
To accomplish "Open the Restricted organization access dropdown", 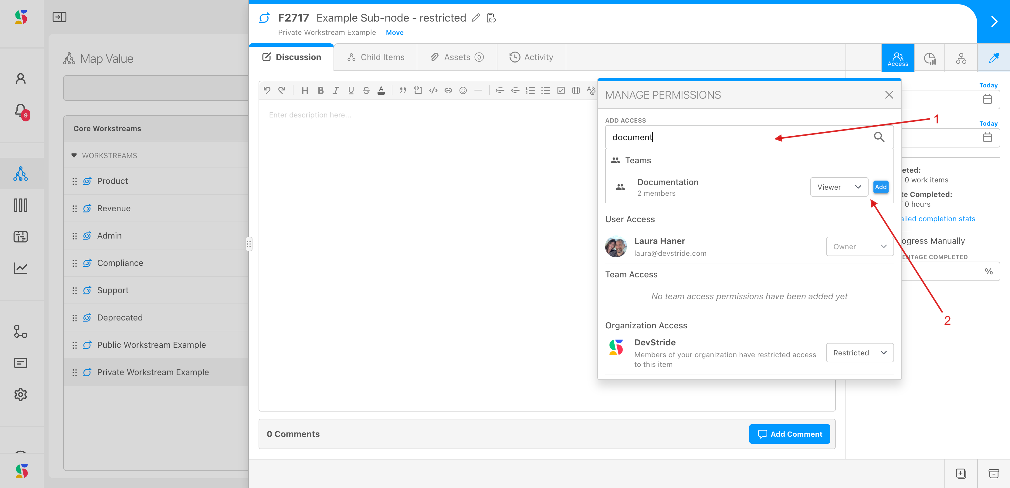I will point(859,353).
